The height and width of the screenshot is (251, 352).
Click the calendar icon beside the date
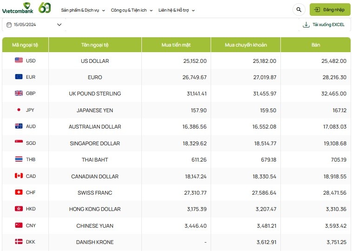[x=9, y=25]
